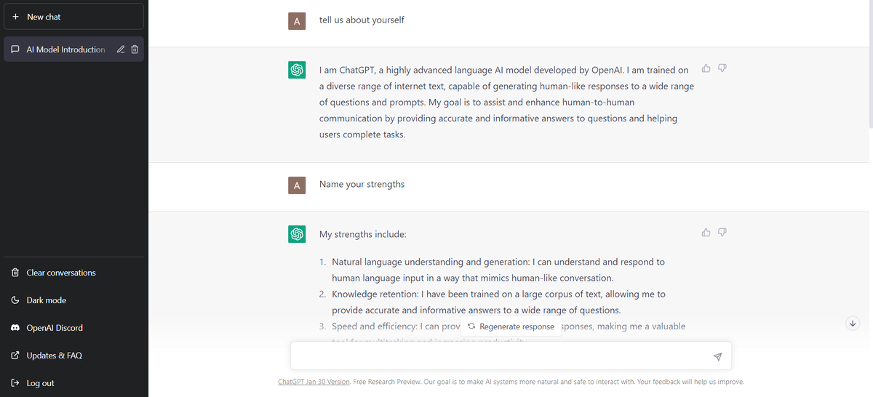Rename the AI Model Introduction chat with pencil icon
Screen dimensions: 873x397
click(121, 49)
